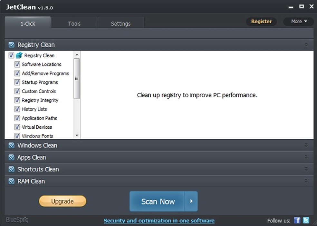317x226 pixels.
Task: Select History Lists label
Action: [34, 109]
